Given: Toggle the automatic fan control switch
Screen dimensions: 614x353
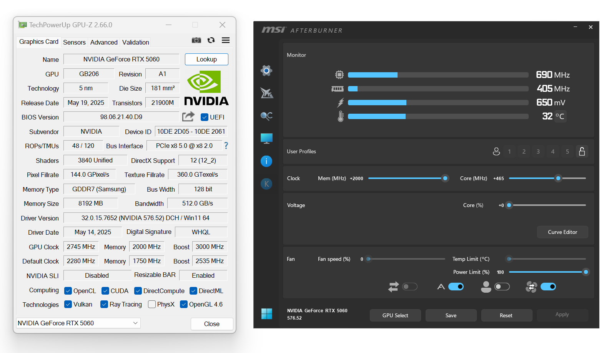Looking at the screenshot, I should (x=456, y=287).
